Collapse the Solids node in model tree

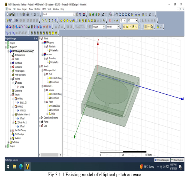point(40,39)
